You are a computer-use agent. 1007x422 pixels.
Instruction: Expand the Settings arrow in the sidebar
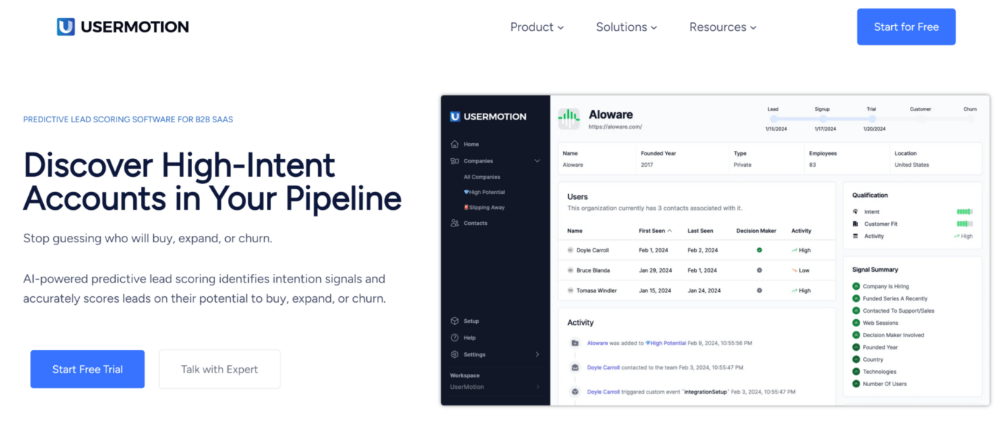click(537, 354)
